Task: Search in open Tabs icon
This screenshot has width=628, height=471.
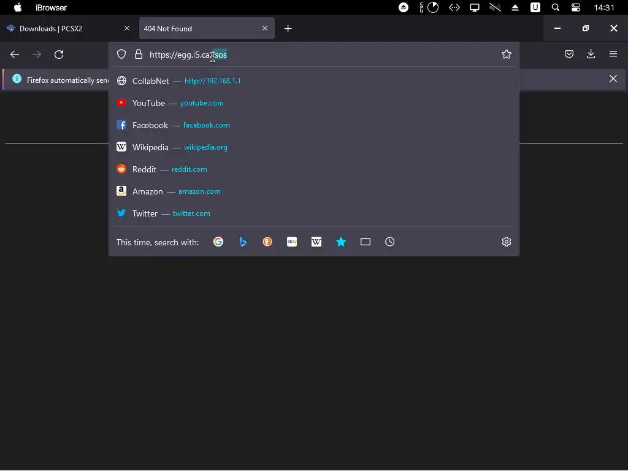Action: 366,242
